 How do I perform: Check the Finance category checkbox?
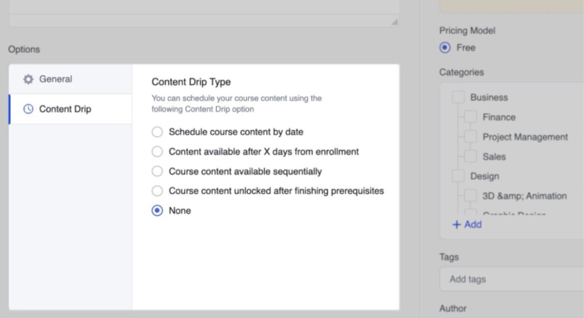click(471, 117)
